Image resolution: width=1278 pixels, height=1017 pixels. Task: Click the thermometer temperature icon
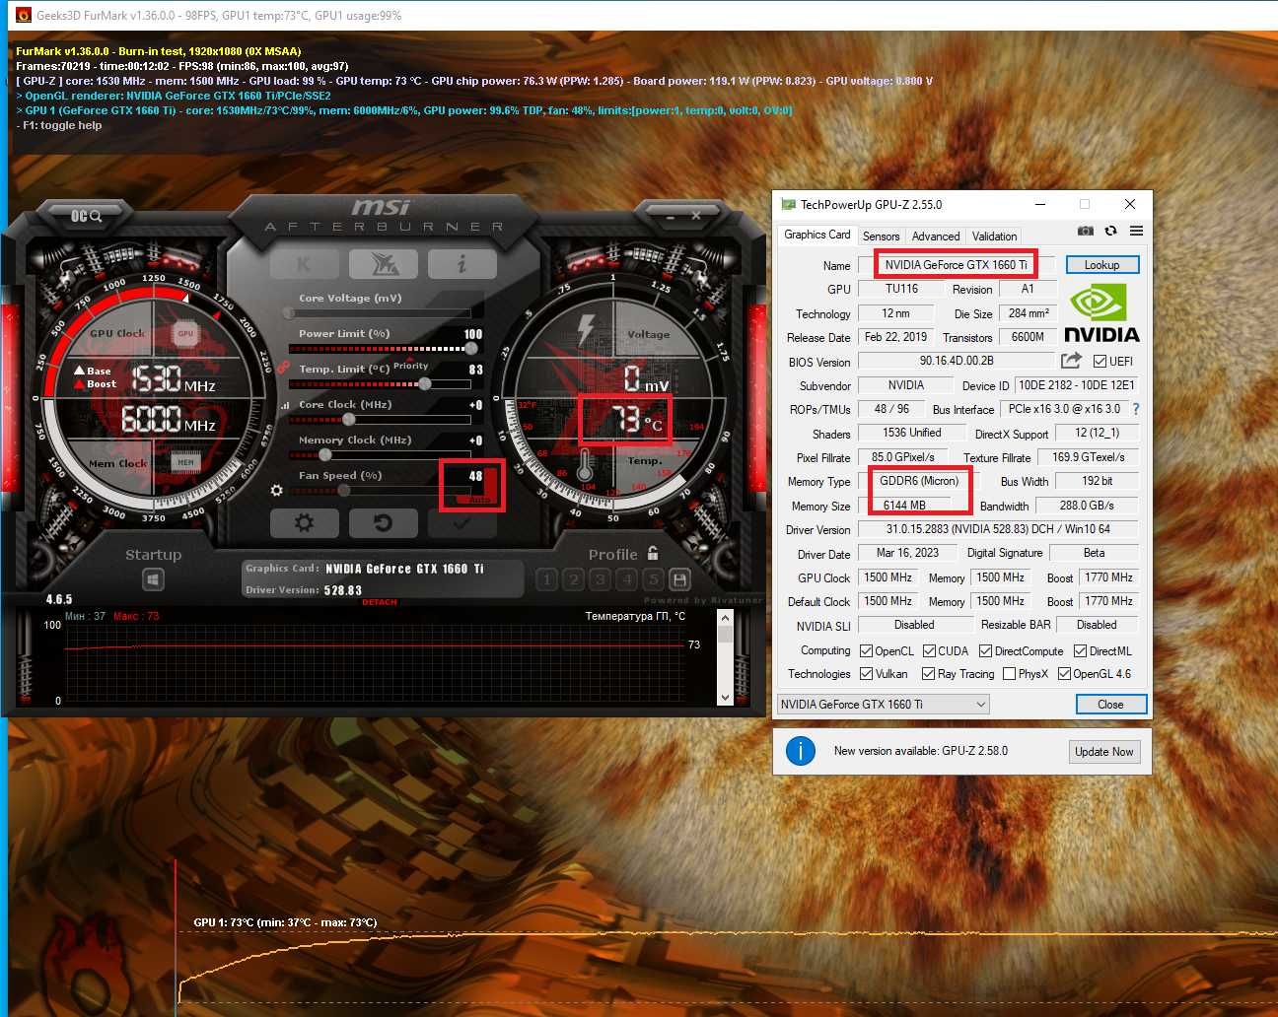[x=585, y=464]
